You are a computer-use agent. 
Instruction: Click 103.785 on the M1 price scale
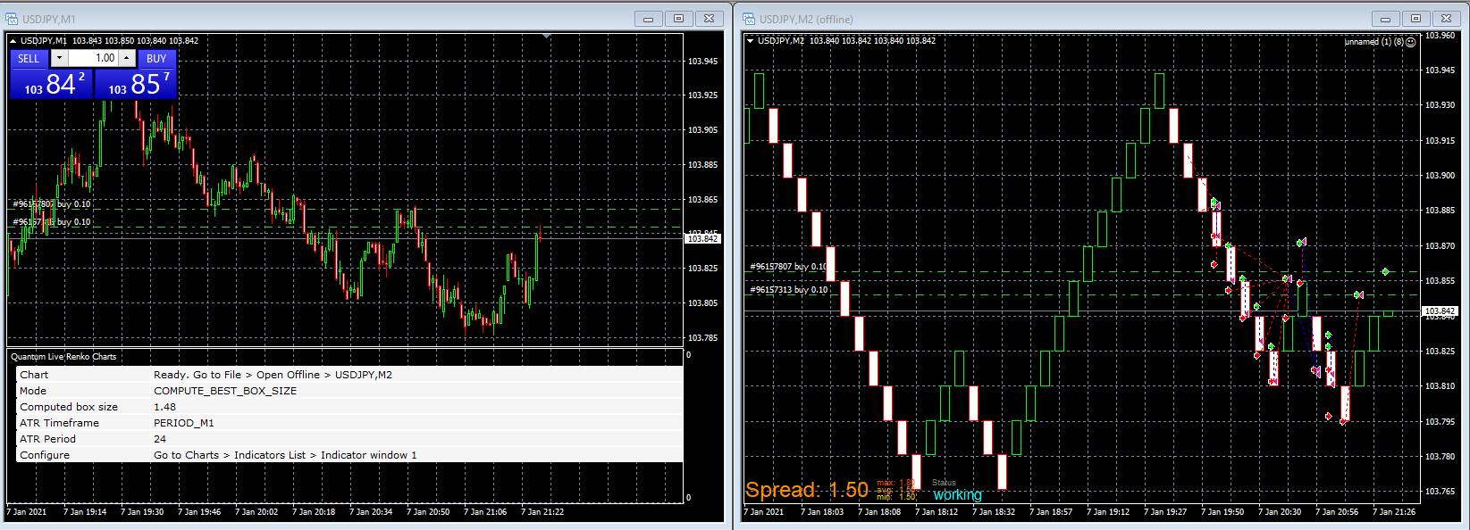click(702, 338)
